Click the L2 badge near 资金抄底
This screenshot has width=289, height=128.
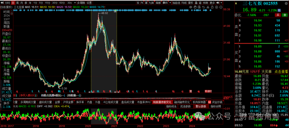pos(210,102)
